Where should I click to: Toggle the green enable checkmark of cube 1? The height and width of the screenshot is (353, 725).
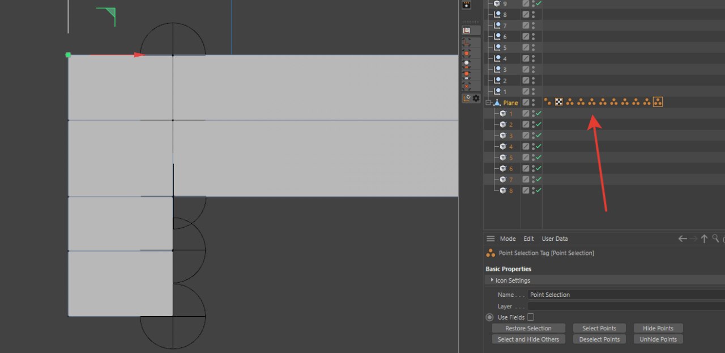[538, 113]
